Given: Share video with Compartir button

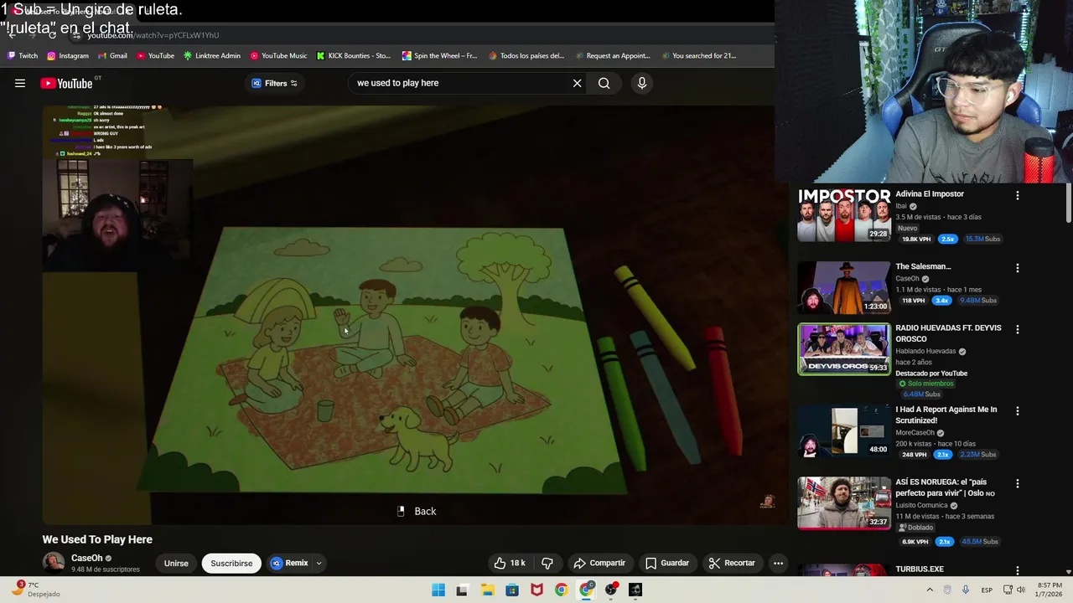Looking at the screenshot, I should point(599,563).
